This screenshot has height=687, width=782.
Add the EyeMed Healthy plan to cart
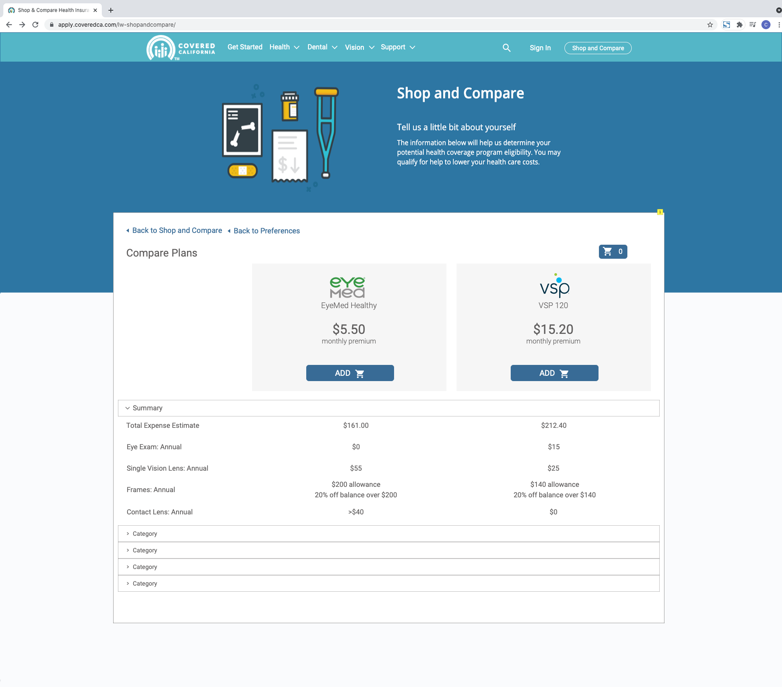(349, 373)
